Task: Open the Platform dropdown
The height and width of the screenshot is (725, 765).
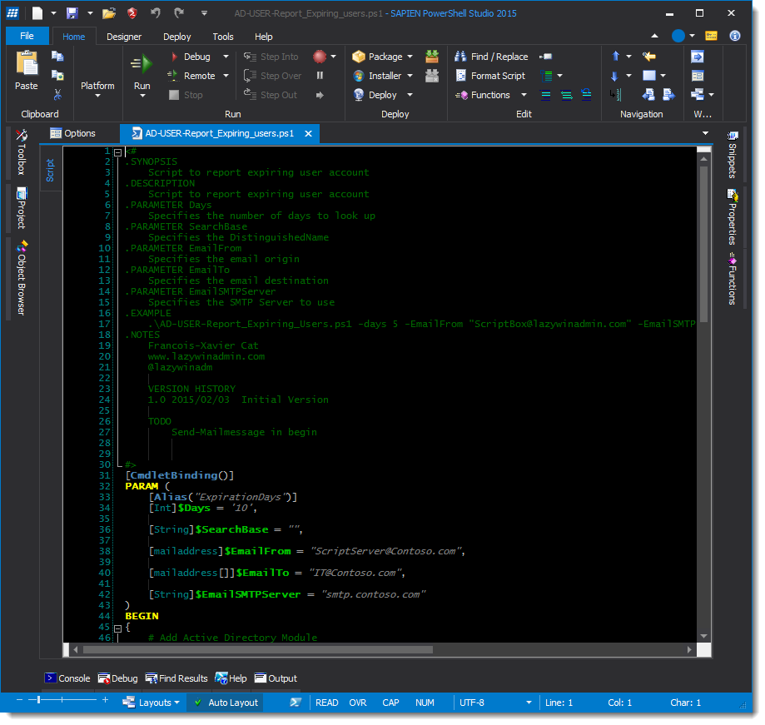Action: pyautogui.click(x=97, y=85)
